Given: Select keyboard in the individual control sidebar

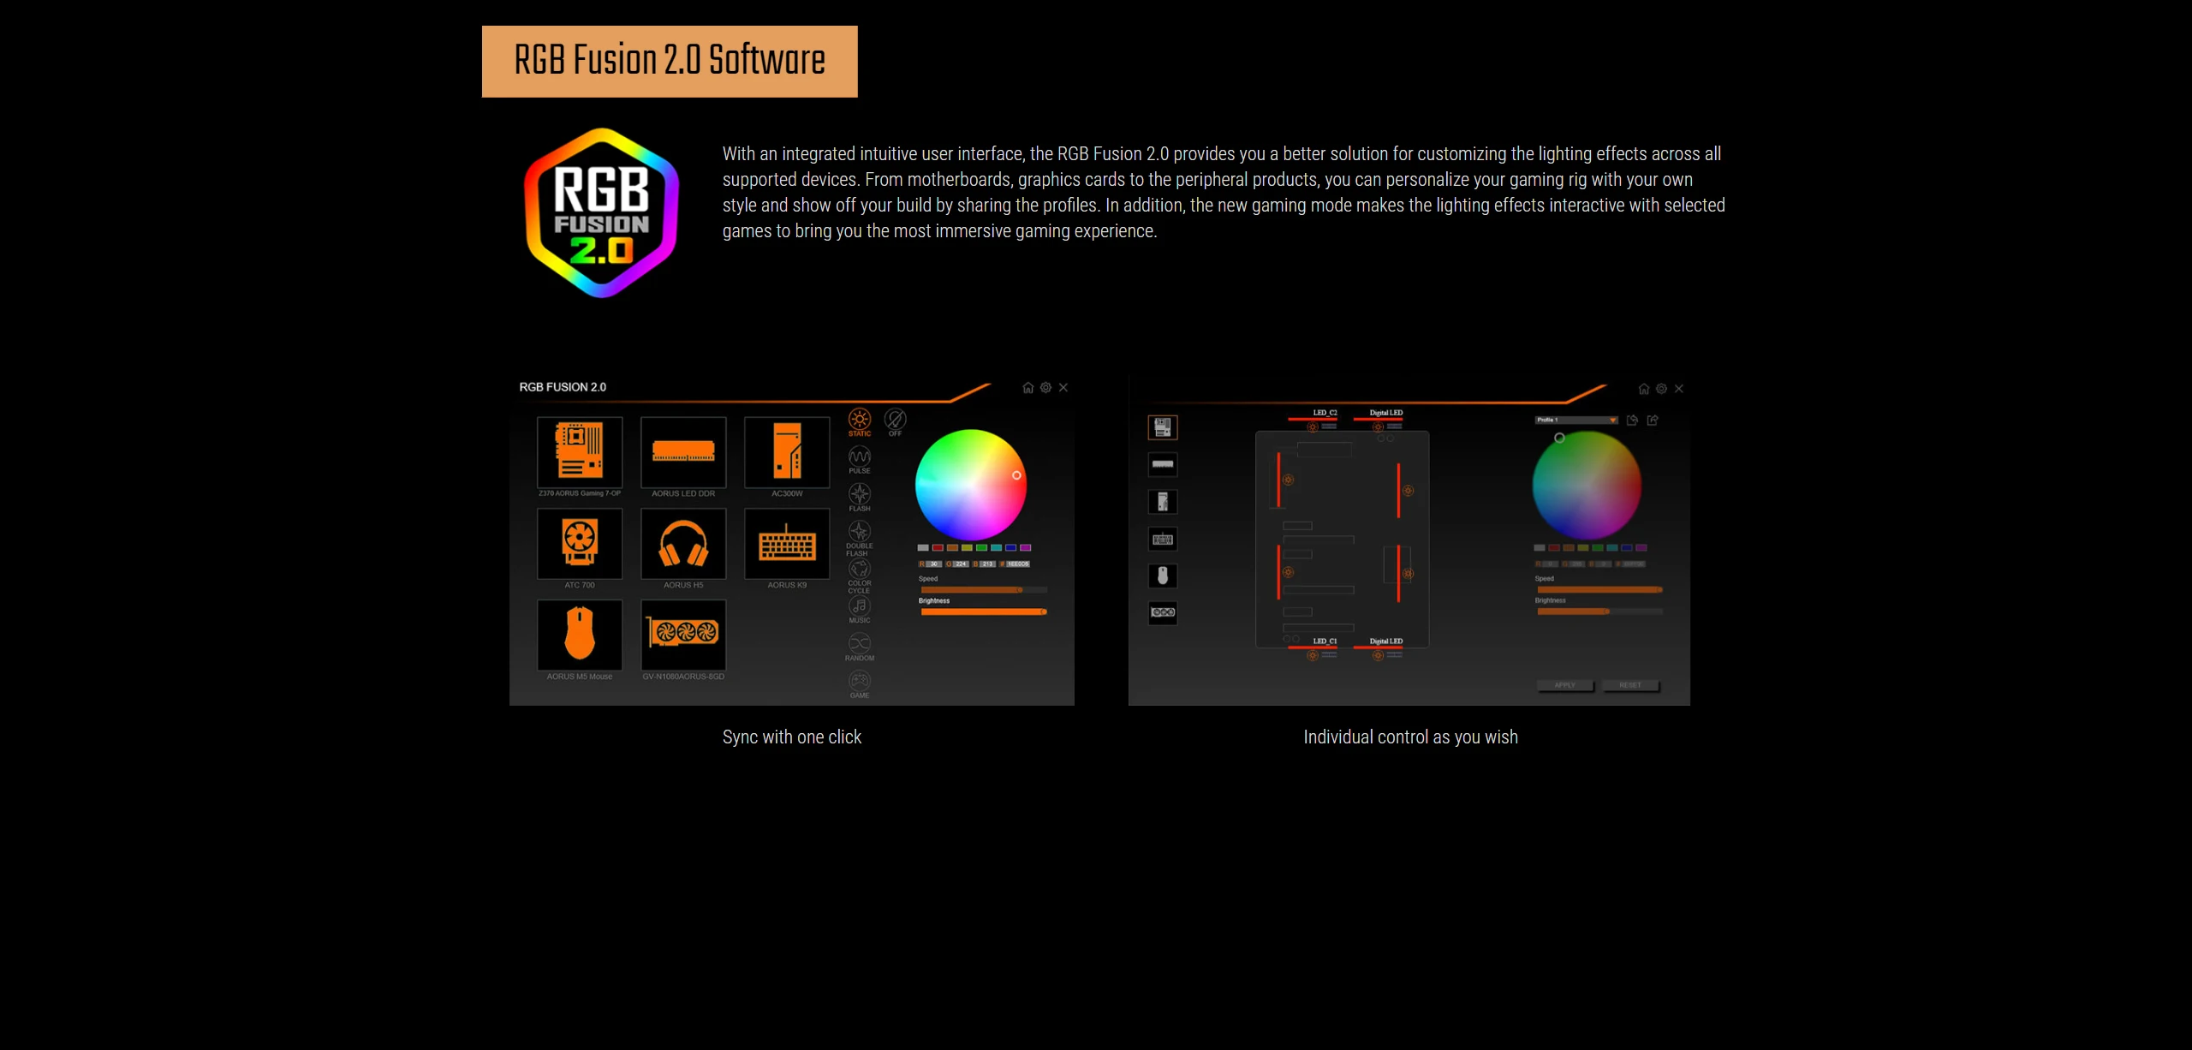Looking at the screenshot, I should point(1163,539).
